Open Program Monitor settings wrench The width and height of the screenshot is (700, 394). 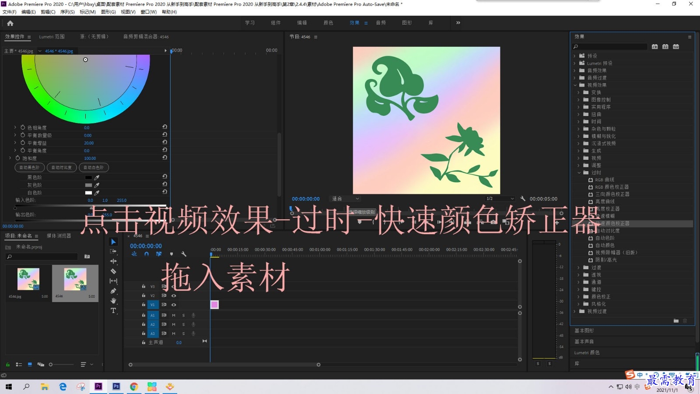click(522, 198)
